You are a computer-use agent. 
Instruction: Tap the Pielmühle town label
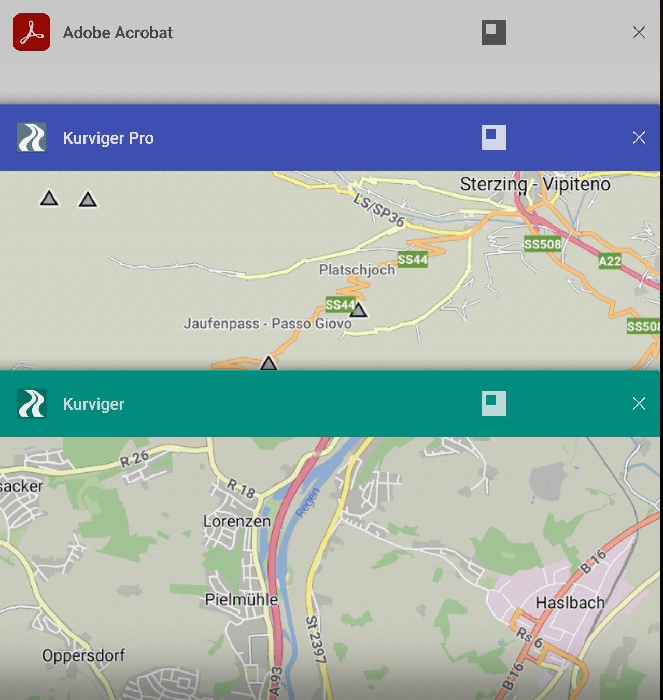pos(242,600)
